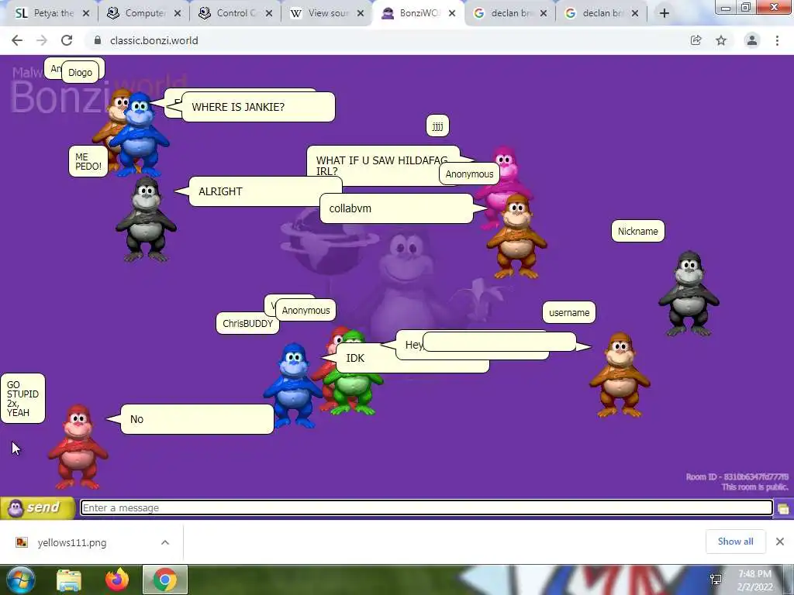Click the 'collabvm' speech bubble
This screenshot has width=794, height=595.
(396, 208)
